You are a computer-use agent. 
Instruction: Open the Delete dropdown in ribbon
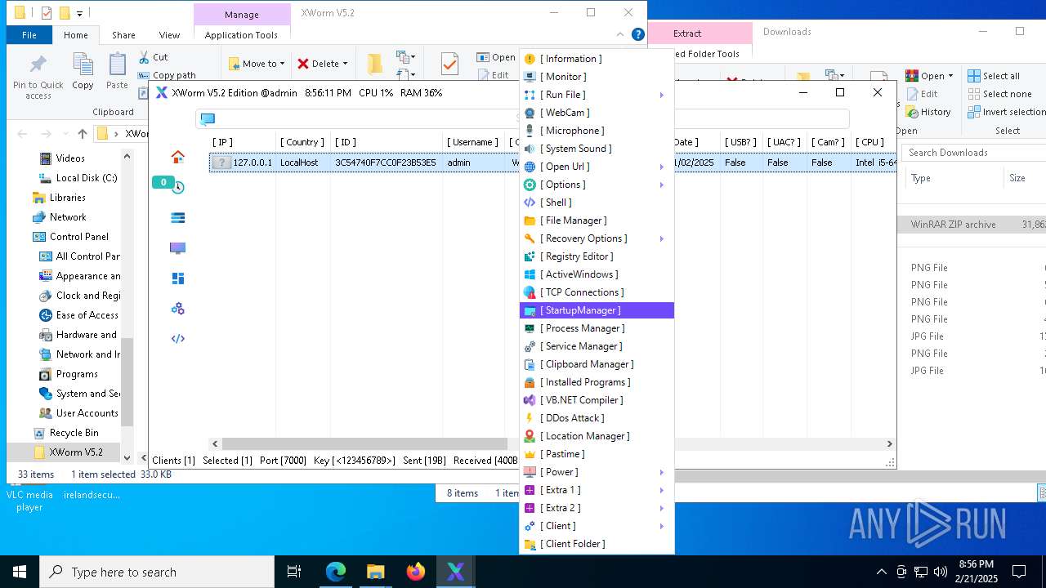(x=322, y=64)
